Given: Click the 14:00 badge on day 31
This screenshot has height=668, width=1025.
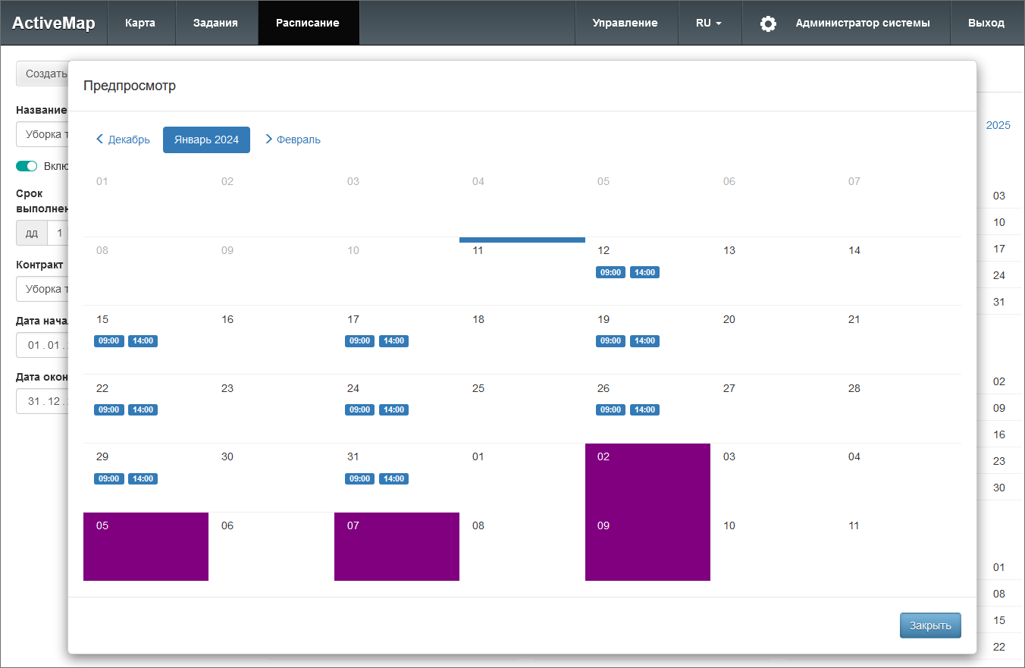Looking at the screenshot, I should coord(393,479).
